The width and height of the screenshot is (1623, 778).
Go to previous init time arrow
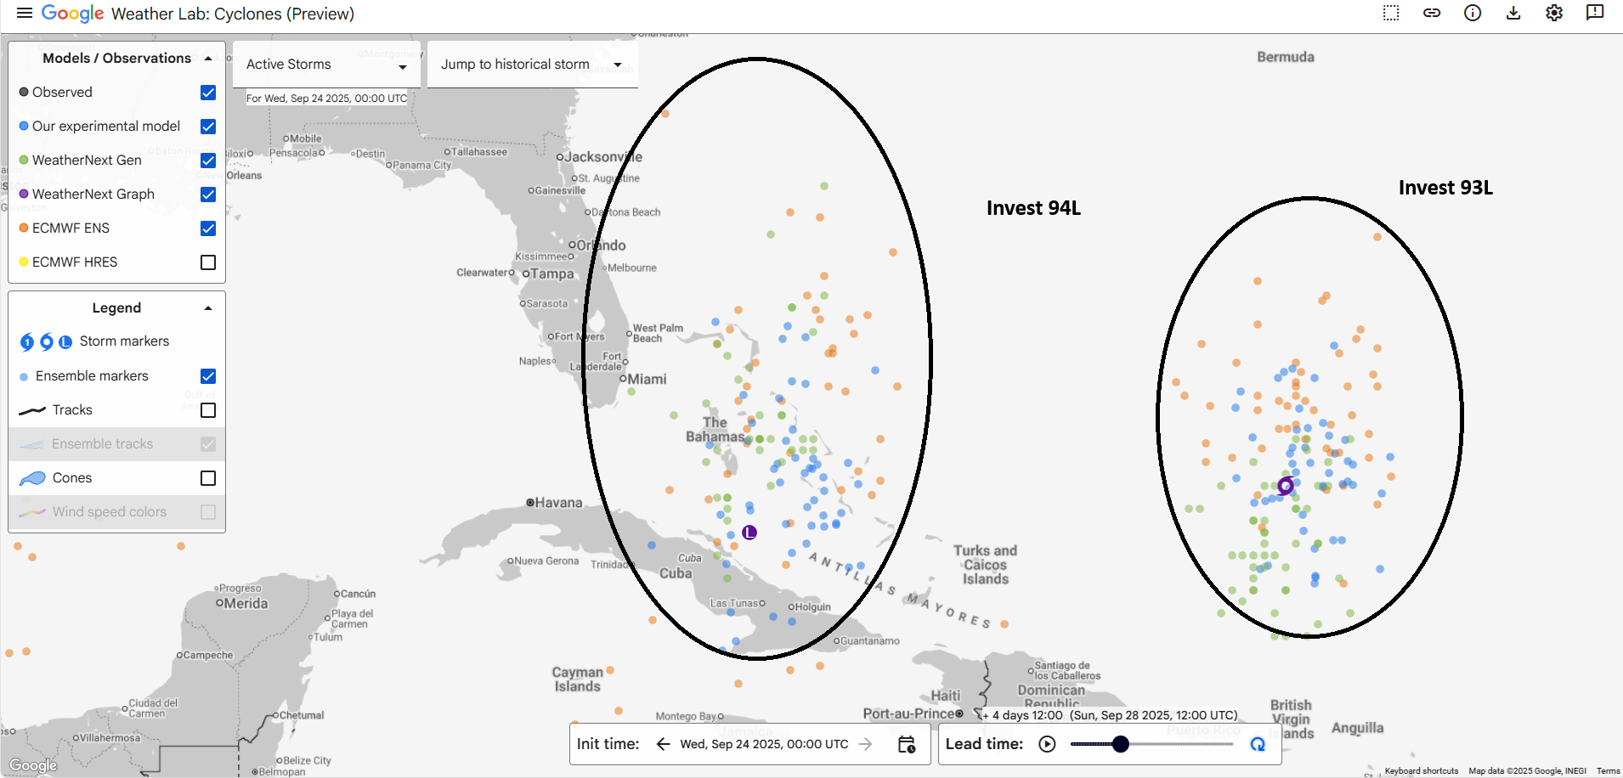coord(664,744)
